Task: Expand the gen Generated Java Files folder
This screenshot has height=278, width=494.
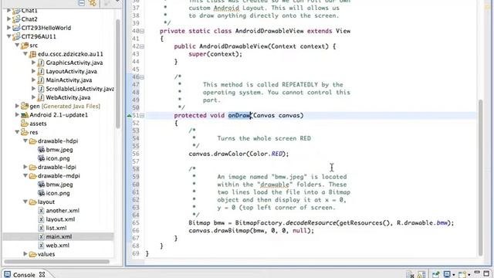Action: (x=17, y=107)
